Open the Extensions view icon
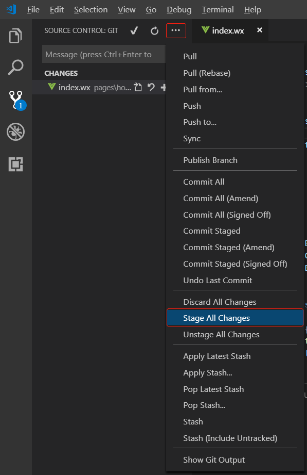307x475 pixels. [16, 164]
